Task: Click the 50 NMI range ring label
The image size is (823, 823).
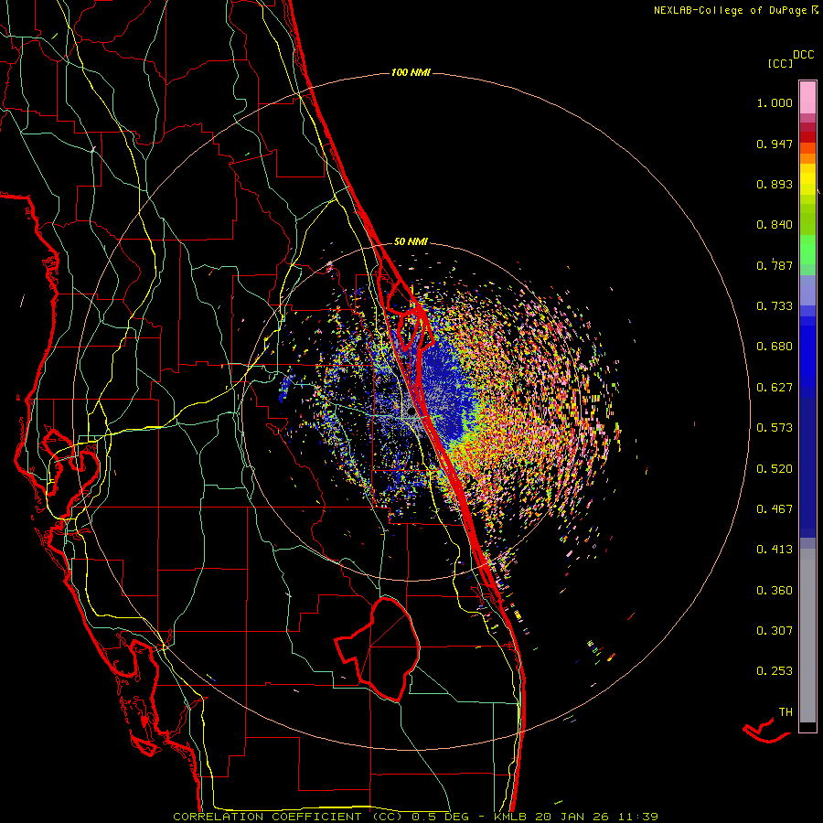Action: [x=411, y=242]
